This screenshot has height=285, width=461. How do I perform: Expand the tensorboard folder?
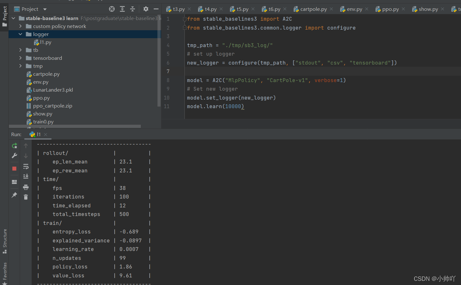(x=20, y=58)
